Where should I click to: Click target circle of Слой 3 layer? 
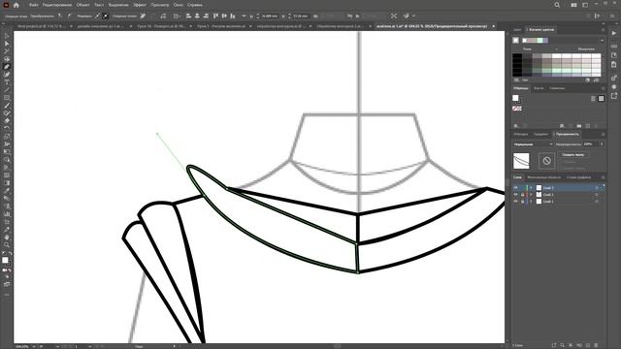point(597,187)
